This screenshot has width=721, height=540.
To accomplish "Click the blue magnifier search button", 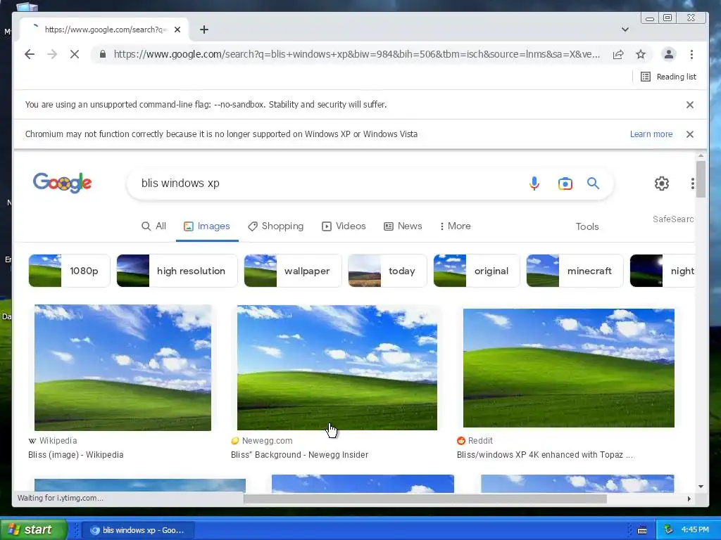I will [x=593, y=184].
